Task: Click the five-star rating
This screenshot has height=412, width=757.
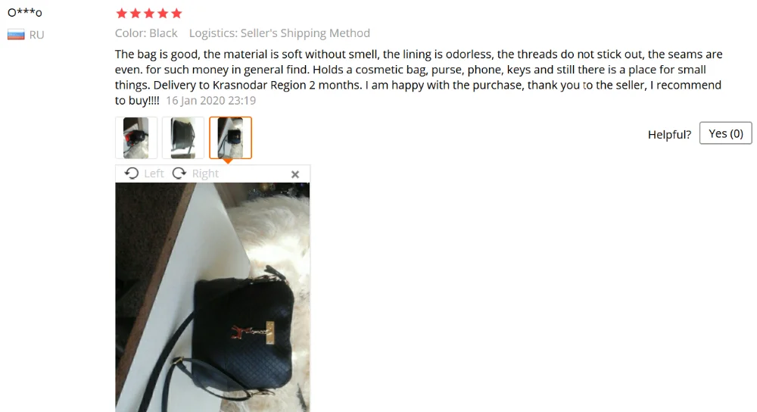Action: tap(149, 14)
